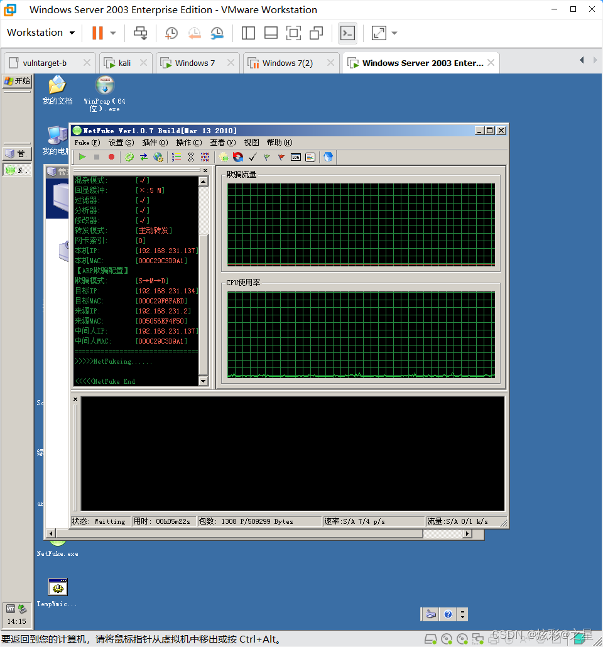Close the configuration info panel
This screenshot has width=603, height=647.
click(205, 170)
